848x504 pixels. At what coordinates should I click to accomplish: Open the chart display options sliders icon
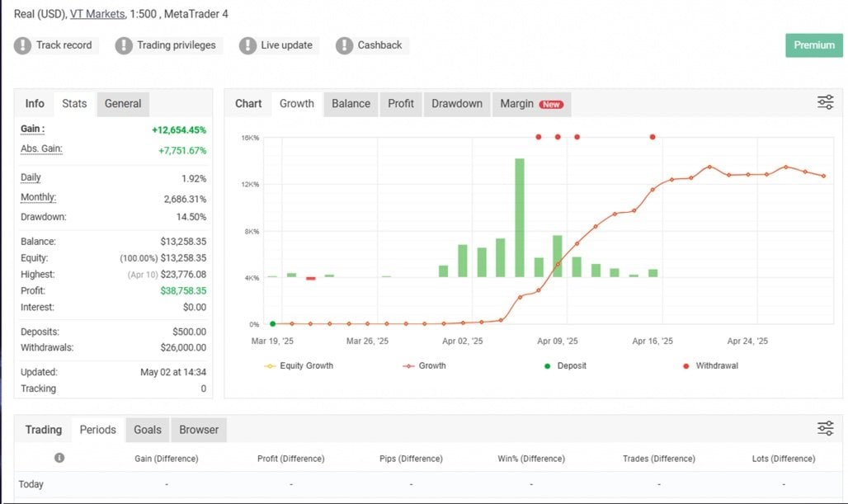click(825, 101)
